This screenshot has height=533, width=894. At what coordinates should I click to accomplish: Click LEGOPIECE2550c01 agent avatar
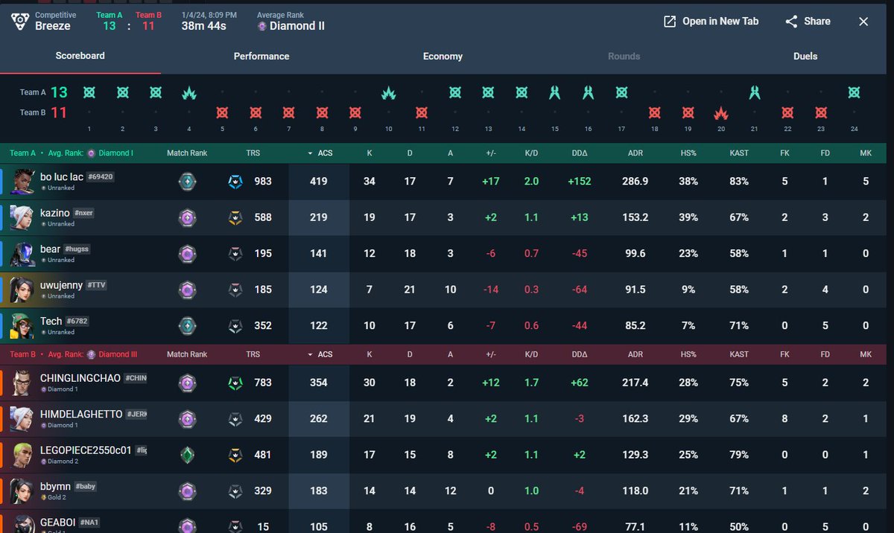coord(21,455)
